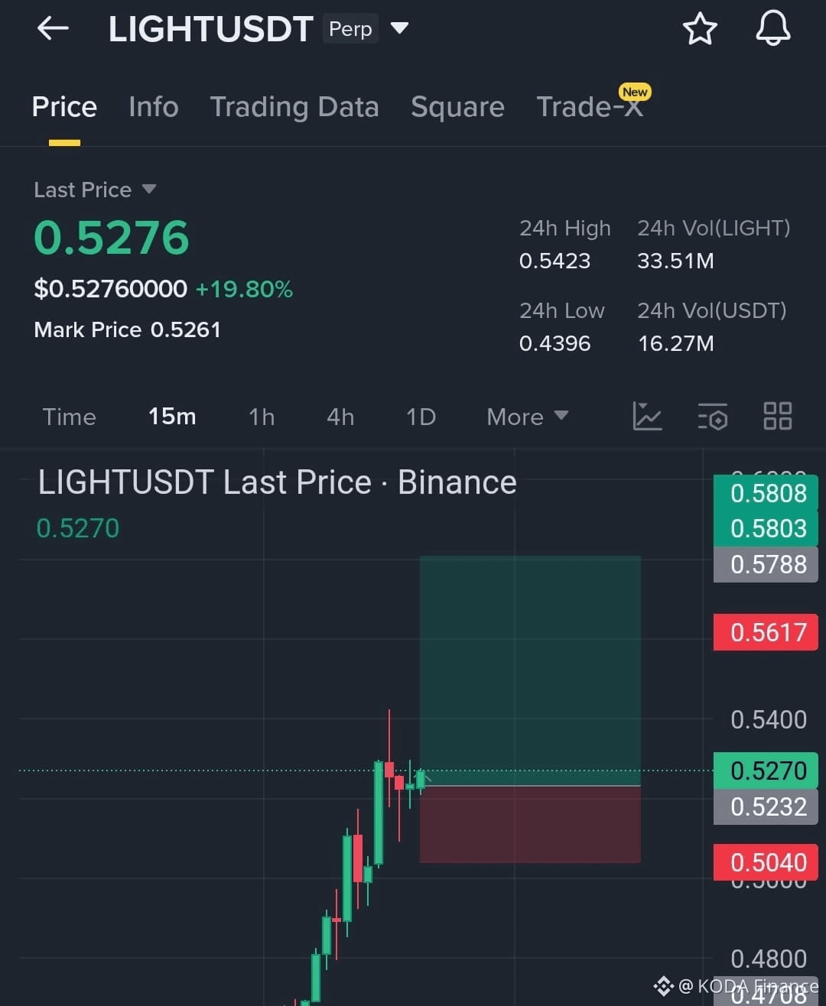Viewport: 826px width, 1006px height.
Task: Tap the back arrow to exit the chart
Action: 52,28
